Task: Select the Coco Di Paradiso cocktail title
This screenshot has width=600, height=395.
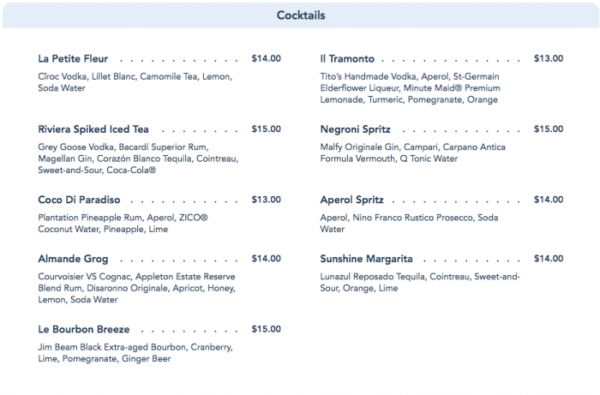Action: 80,200
